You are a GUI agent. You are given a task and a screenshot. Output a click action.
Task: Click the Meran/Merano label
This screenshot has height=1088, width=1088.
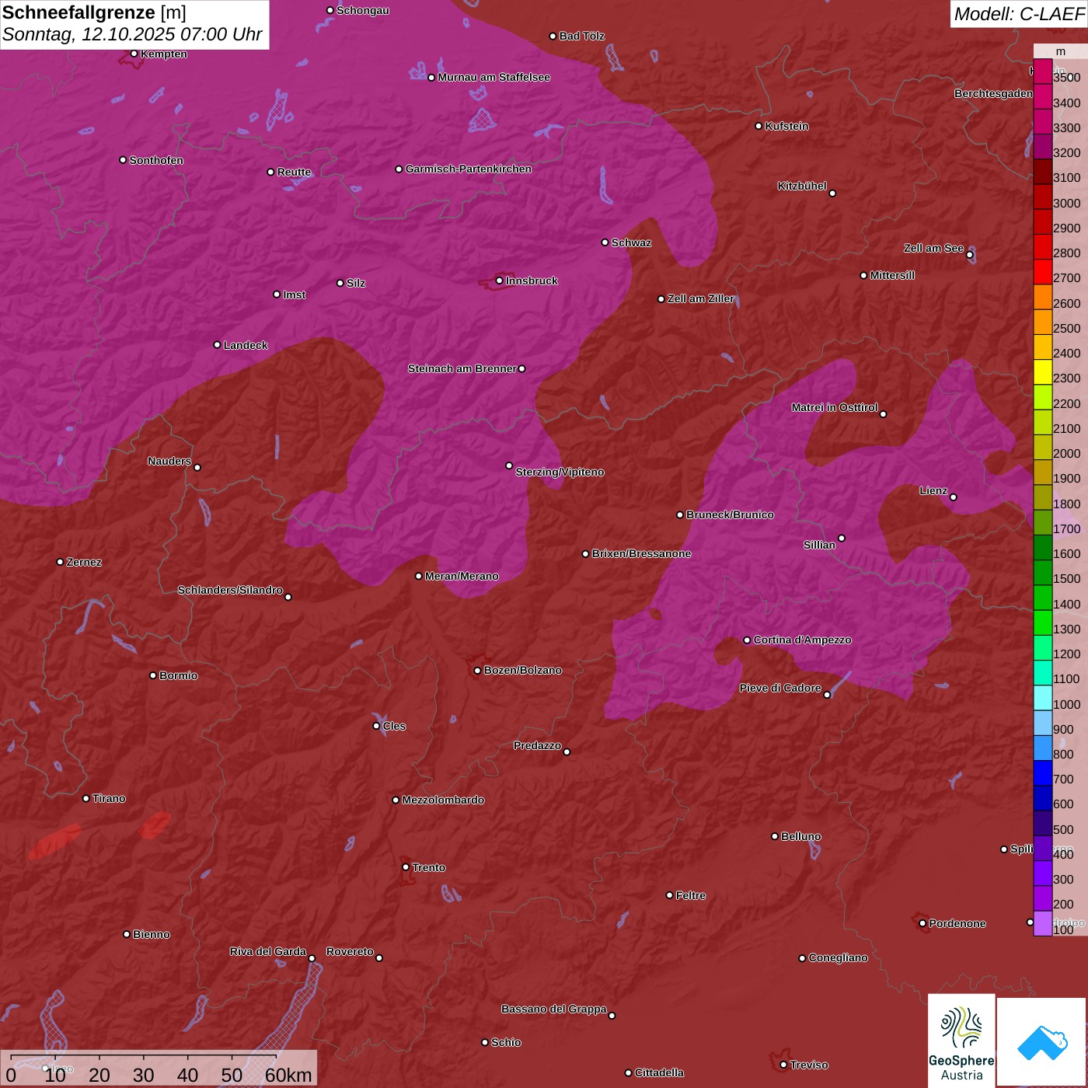click(x=462, y=577)
